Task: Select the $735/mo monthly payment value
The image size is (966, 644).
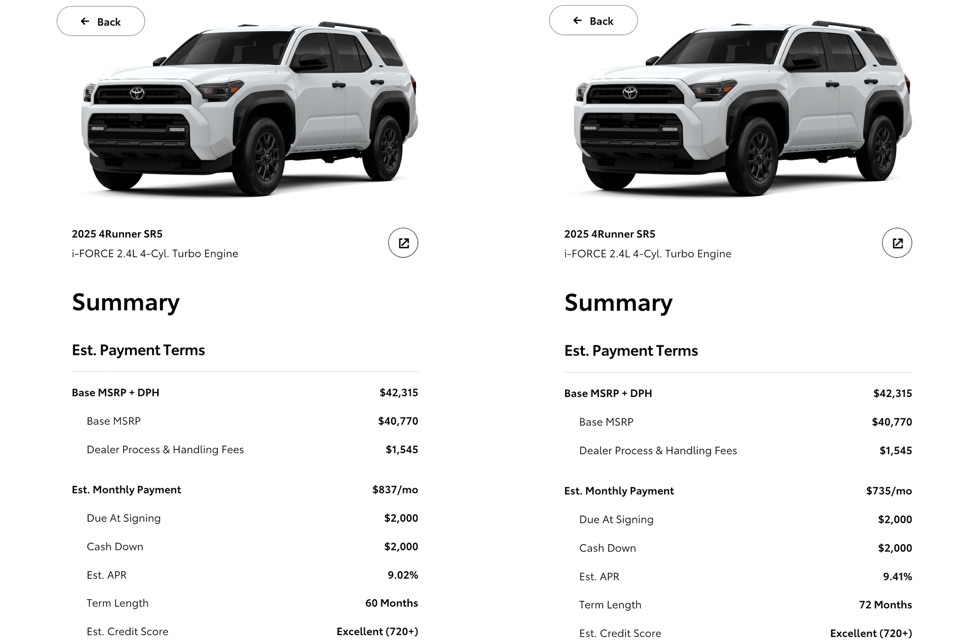Action: point(889,491)
